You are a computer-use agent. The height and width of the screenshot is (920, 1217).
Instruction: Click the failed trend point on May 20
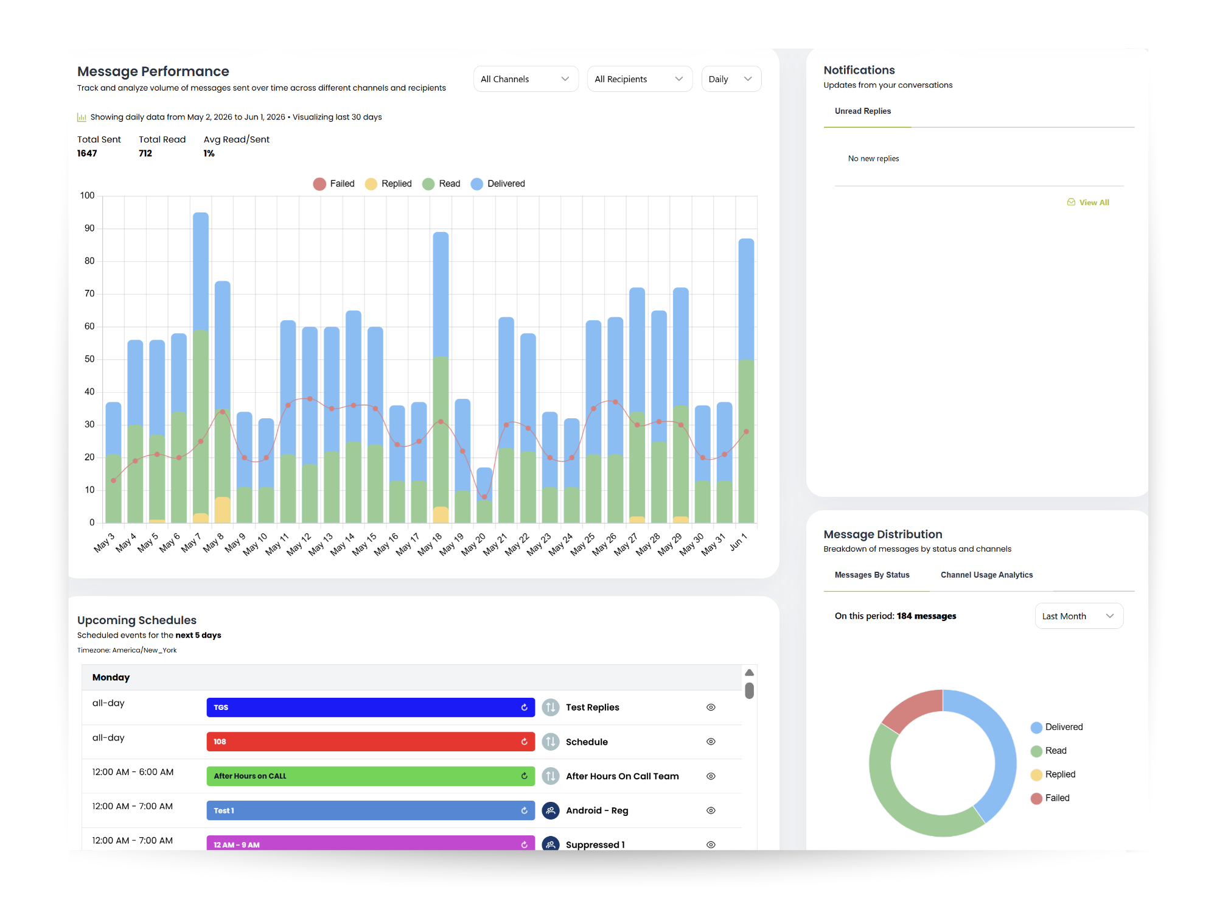click(x=484, y=497)
